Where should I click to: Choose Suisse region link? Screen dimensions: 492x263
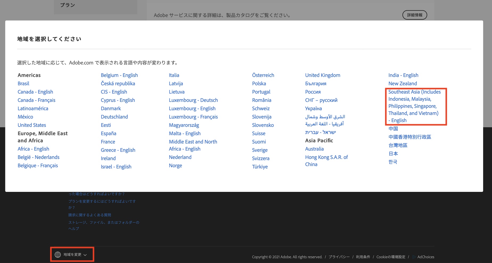coord(259,133)
